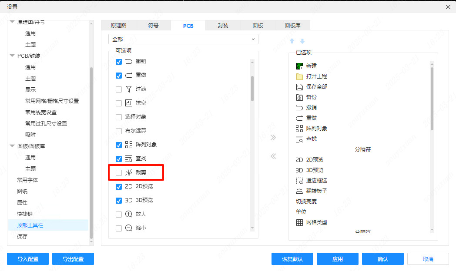Select the 网格类型 grid icon
The height and width of the screenshot is (271, 456).
(300, 222)
